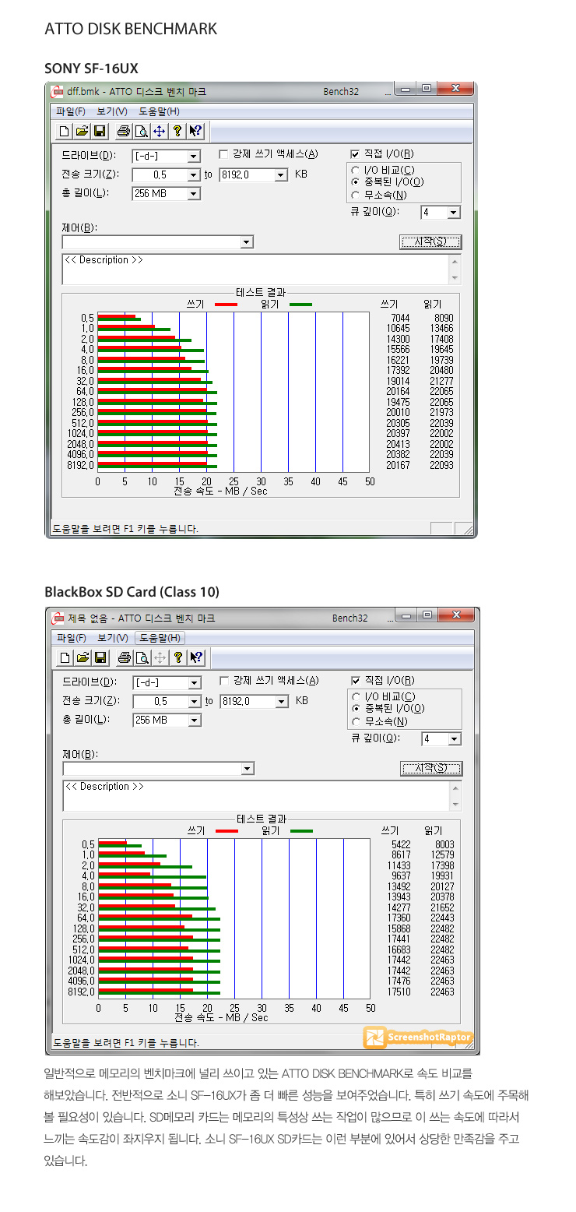
Task: Click four-arrow move icon in dff.bmk window
Action: pos(159,131)
